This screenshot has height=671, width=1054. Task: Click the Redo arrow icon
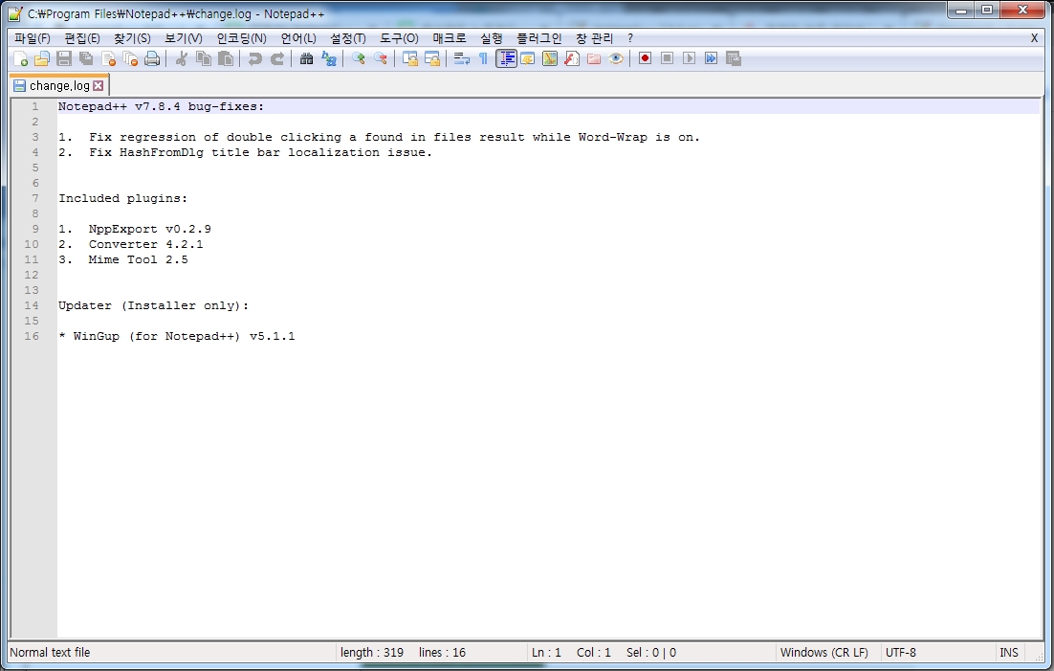[x=277, y=58]
